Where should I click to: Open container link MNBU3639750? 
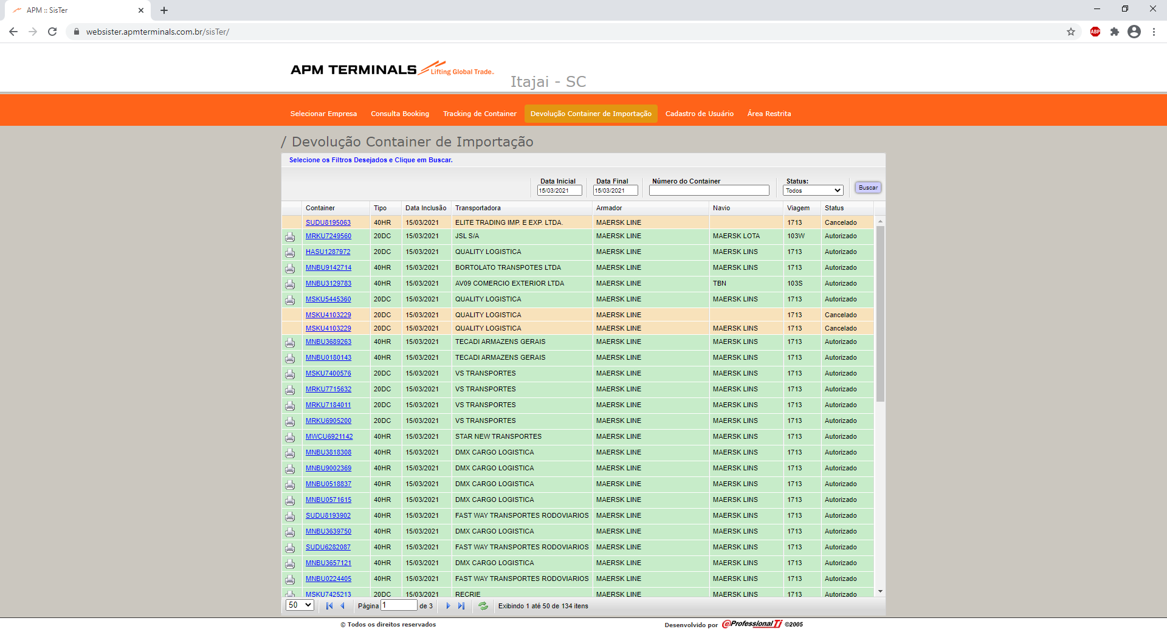328,531
